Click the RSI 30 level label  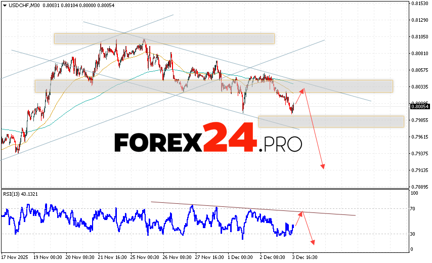coord(413,234)
